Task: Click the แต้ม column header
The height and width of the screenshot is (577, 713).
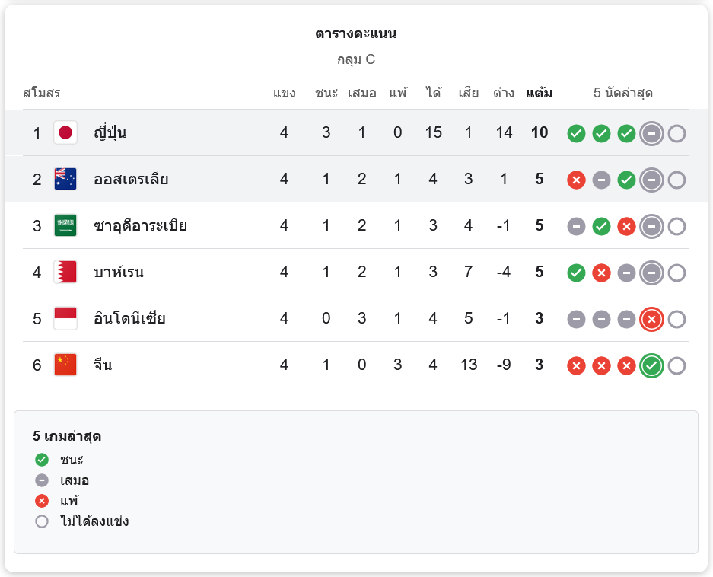Action: pos(539,94)
